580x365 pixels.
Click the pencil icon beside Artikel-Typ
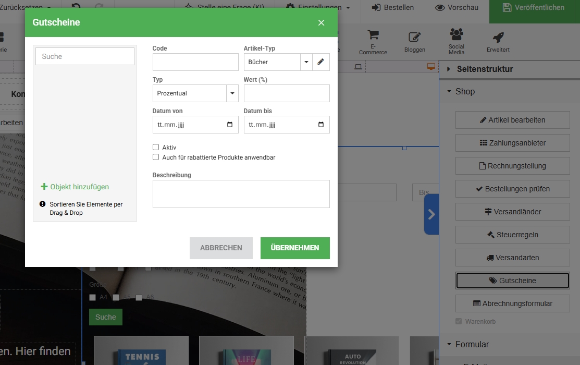(x=320, y=62)
